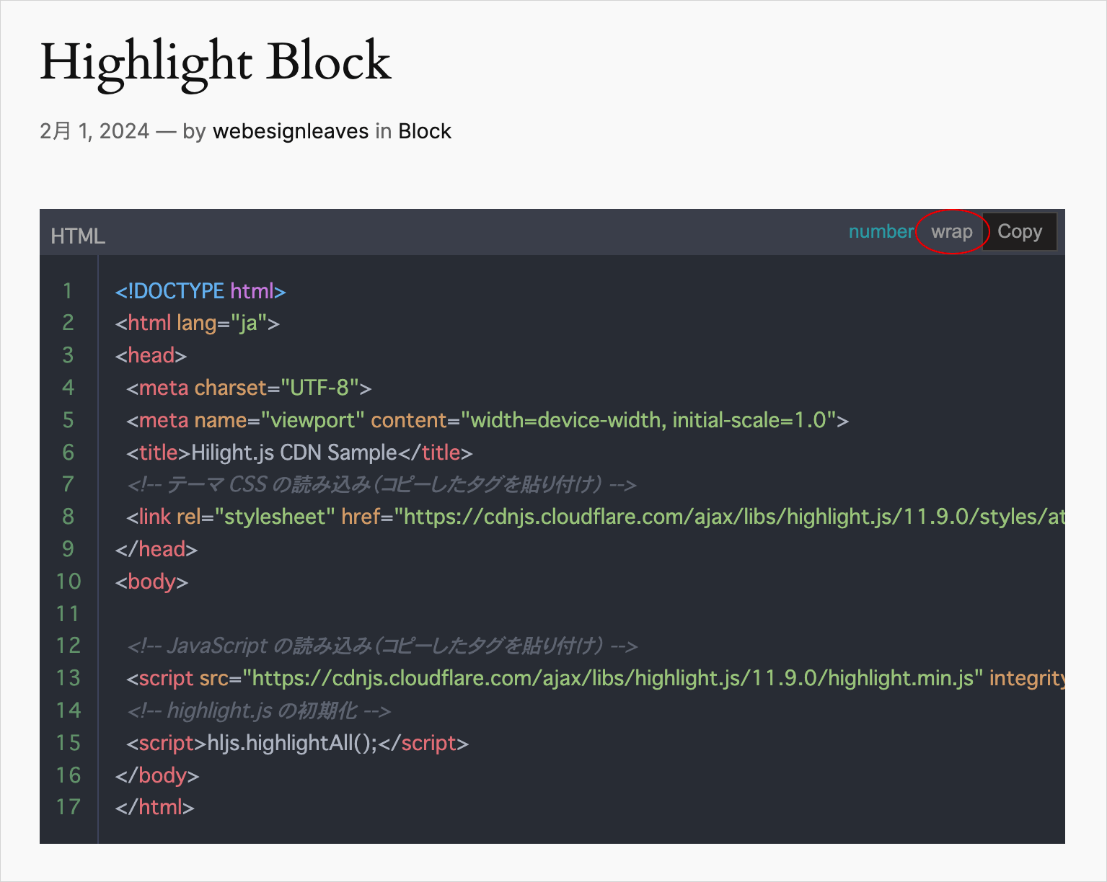Click line number 8 in the gutter
The width and height of the screenshot is (1107, 882).
tap(68, 517)
